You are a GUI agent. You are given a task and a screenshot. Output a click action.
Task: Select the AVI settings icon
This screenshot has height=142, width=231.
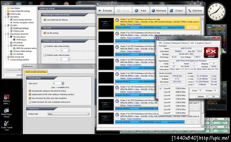tap(11, 43)
